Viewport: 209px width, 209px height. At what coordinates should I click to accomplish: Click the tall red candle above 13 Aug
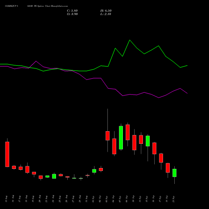pyautogui.click(x=7, y=154)
